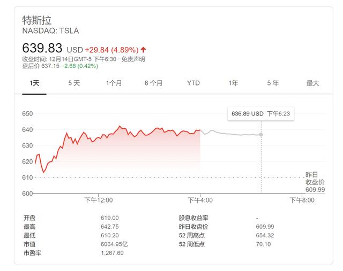Click the 下午4:00 axis label
343x271 pixels.
(x=200, y=200)
